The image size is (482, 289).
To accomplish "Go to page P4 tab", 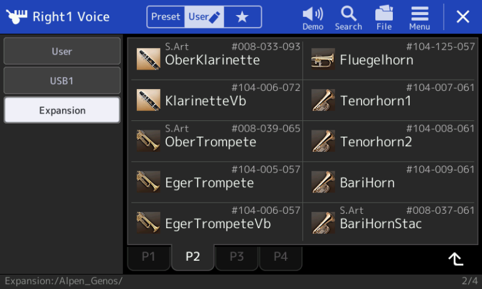I will 281,257.
